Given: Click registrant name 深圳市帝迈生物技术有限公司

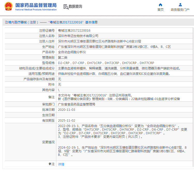Looking at the screenshot, I should click(x=78, y=36).
